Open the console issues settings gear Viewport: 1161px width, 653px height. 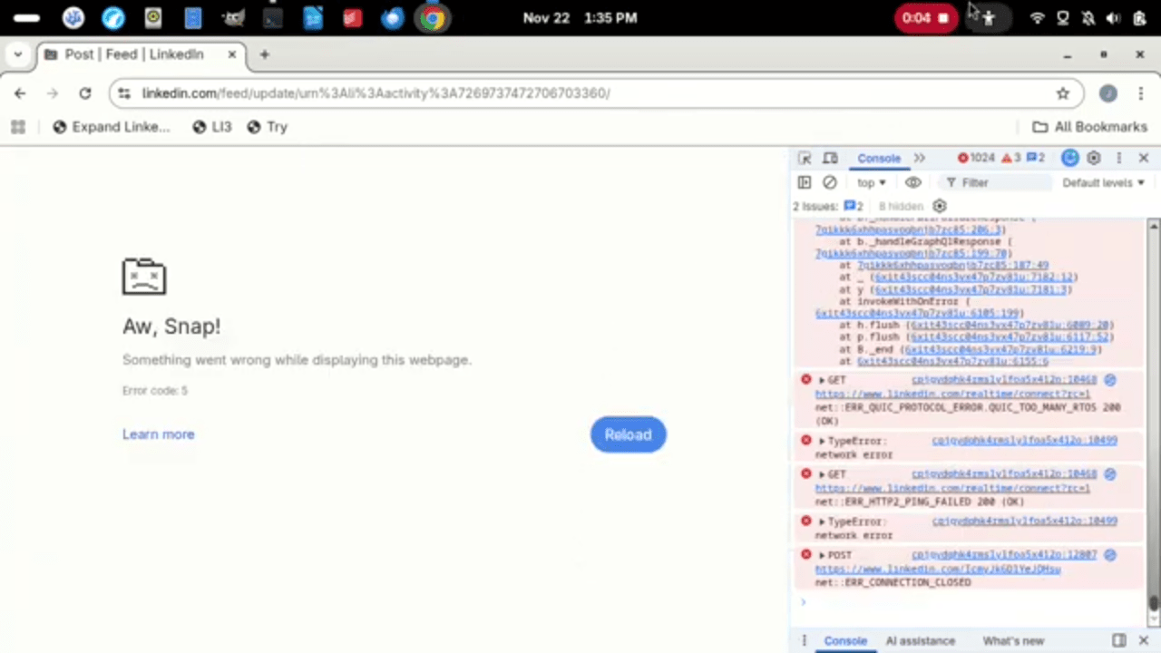click(940, 206)
